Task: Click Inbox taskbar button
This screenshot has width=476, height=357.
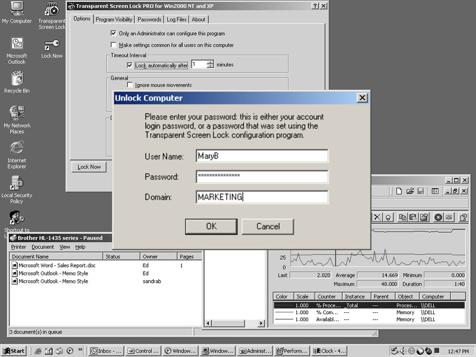Action: [106, 351]
